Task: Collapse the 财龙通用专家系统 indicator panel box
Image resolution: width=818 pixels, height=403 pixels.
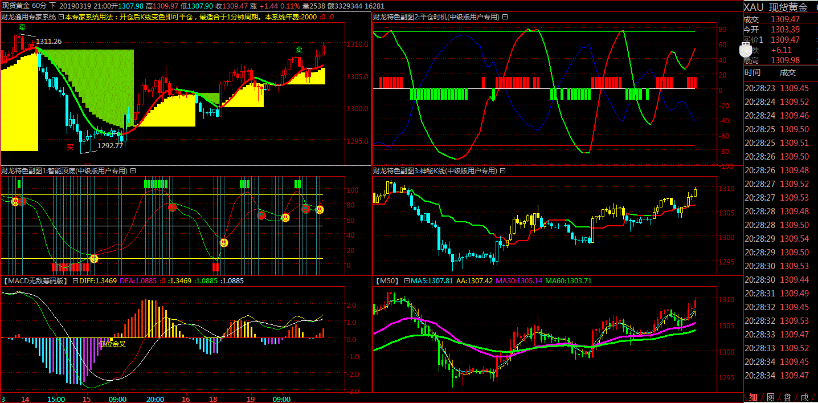Action: pyautogui.click(x=61, y=17)
